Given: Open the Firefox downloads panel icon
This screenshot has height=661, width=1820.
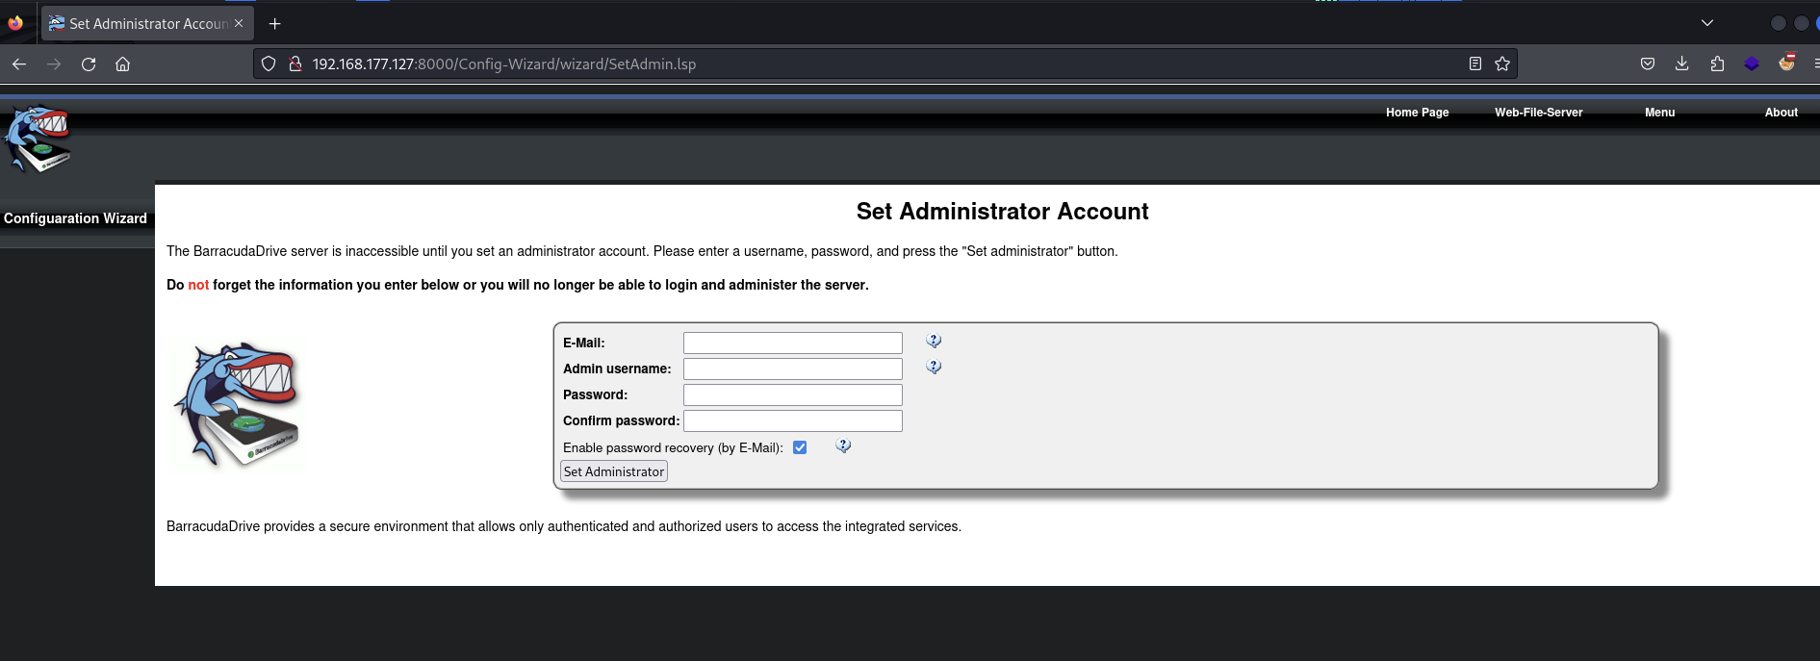Looking at the screenshot, I should pos(1682,64).
